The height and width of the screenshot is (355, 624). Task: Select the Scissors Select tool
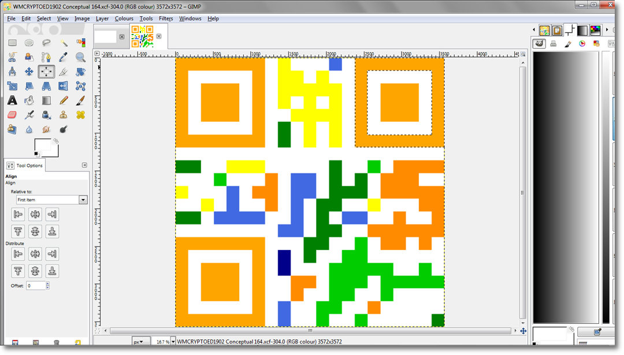pyautogui.click(x=12, y=57)
